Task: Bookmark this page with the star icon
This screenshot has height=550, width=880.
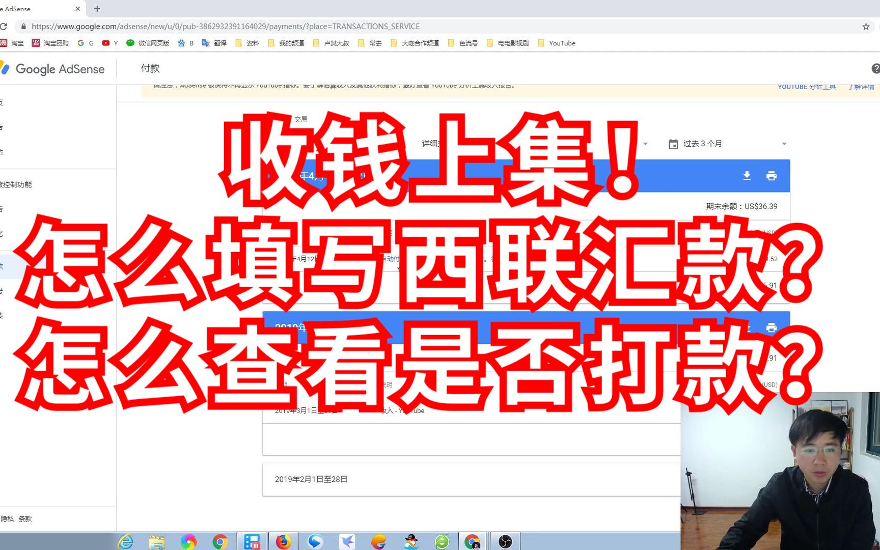Action: tap(866, 26)
